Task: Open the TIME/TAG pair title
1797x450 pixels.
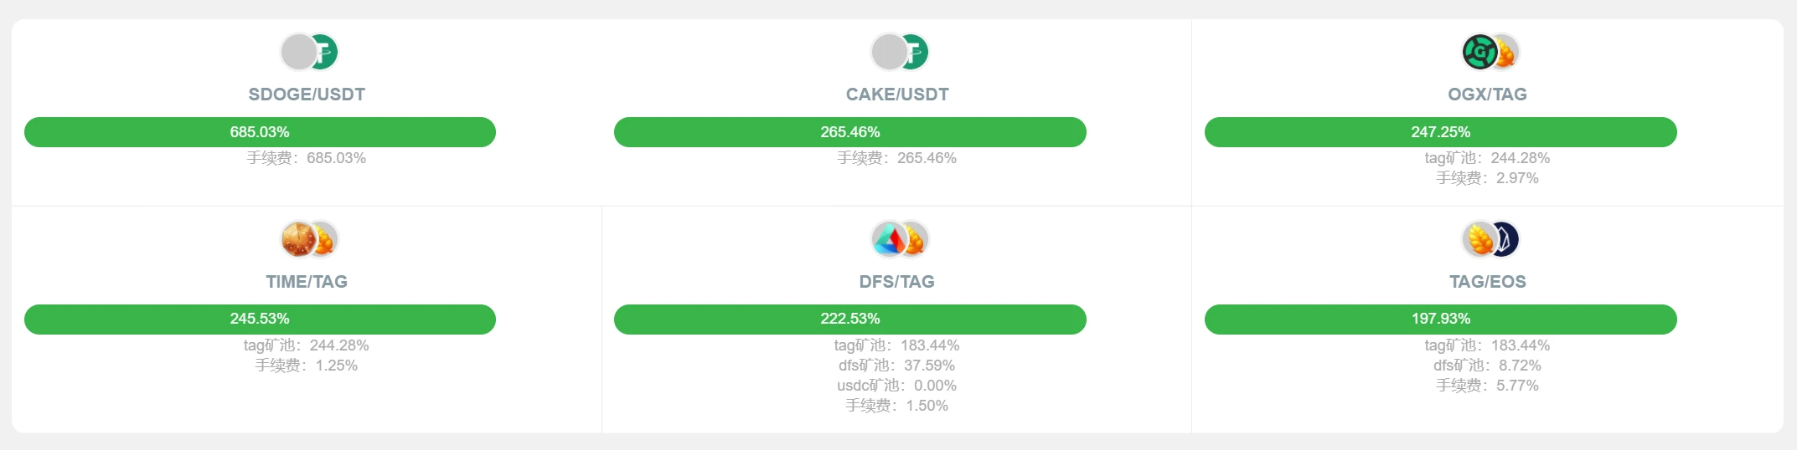Action: click(307, 282)
